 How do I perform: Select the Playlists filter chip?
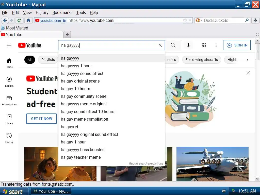coord(48,60)
